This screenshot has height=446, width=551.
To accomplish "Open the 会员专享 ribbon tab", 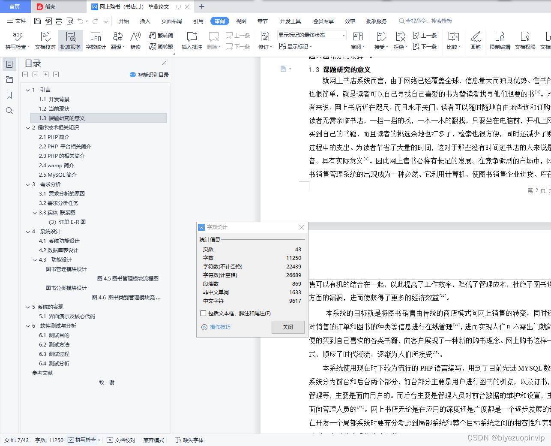I will [x=323, y=21].
